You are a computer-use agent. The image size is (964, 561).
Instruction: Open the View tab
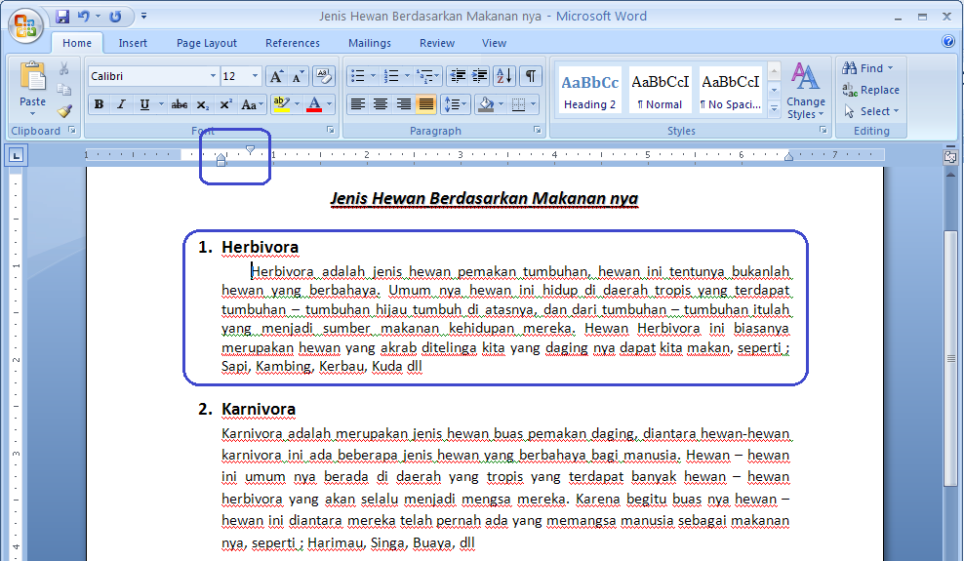point(495,43)
